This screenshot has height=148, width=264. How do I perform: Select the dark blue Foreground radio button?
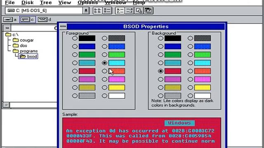(x=75, y=46)
